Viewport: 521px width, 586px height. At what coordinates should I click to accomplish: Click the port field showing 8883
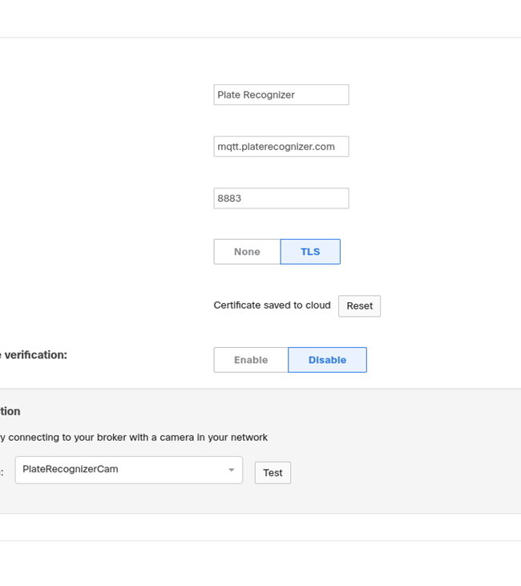click(x=281, y=198)
